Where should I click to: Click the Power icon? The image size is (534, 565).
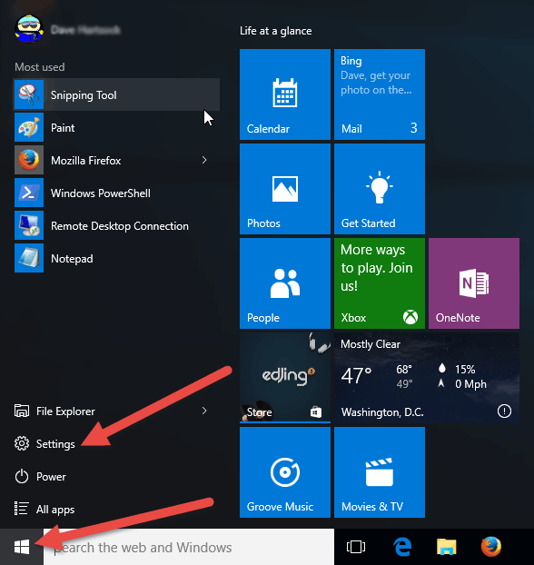tap(22, 476)
